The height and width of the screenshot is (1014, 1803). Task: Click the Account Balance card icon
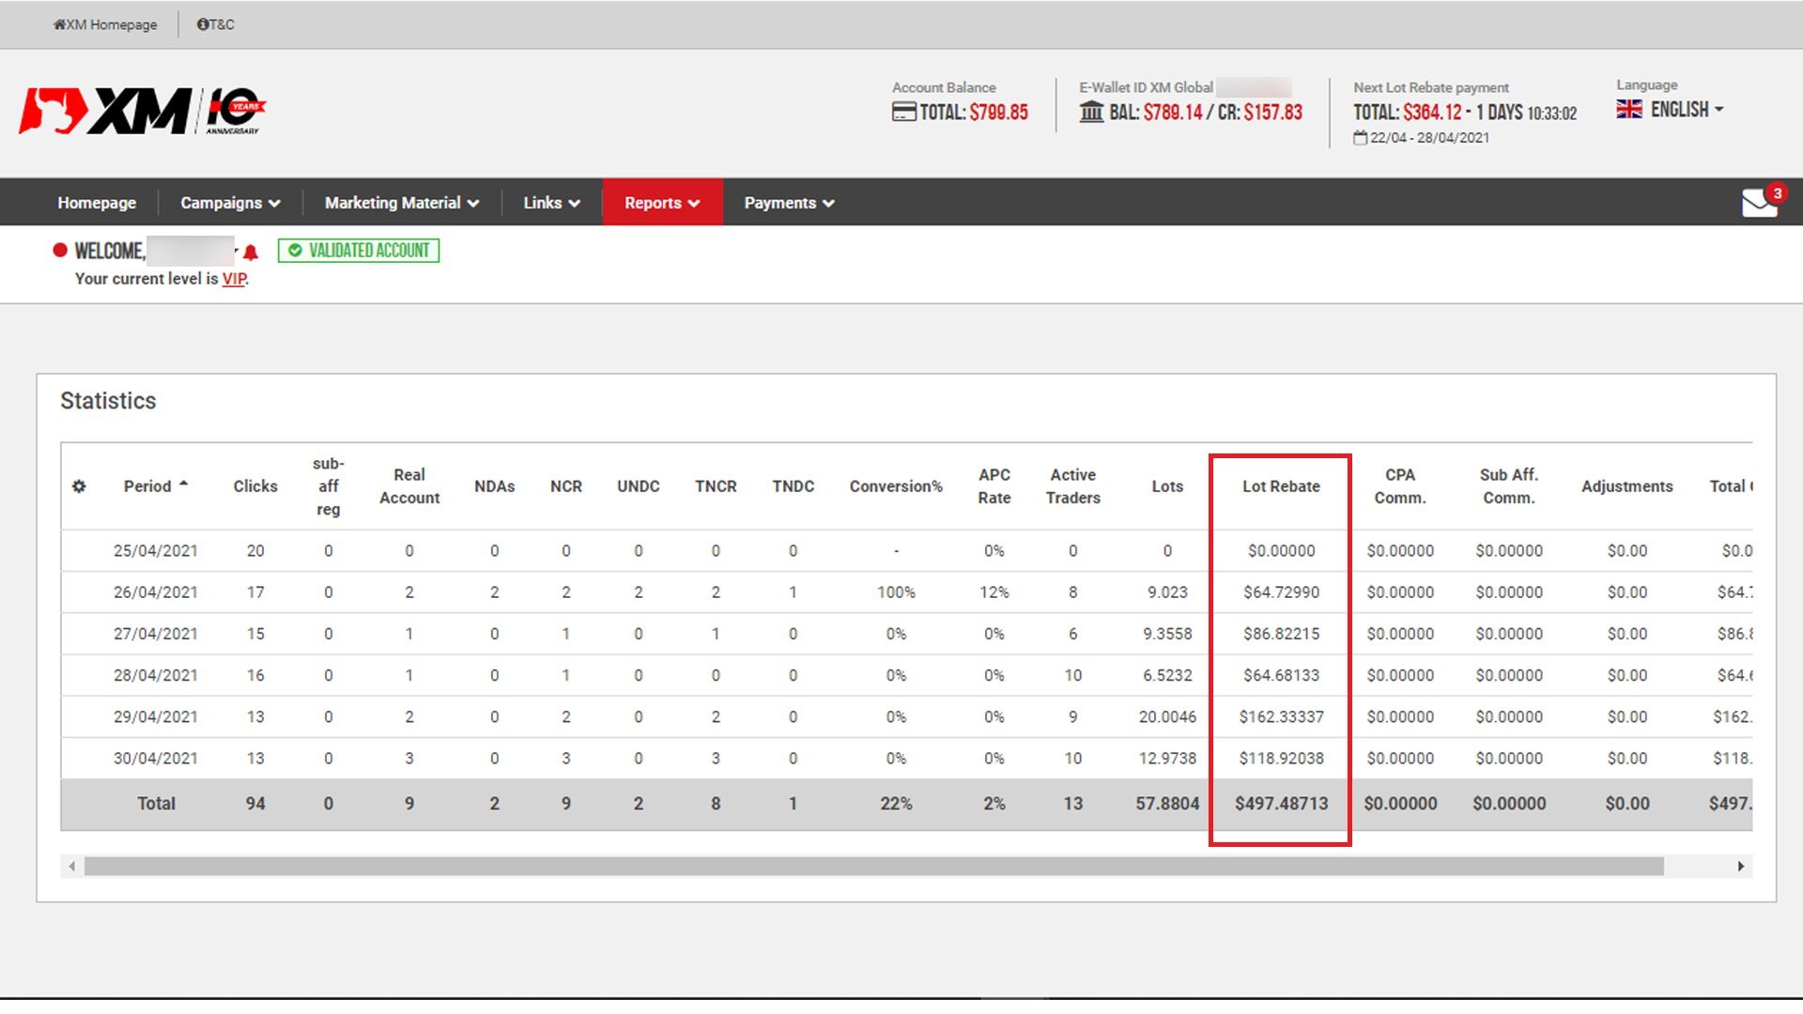click(x=902, y=113)
